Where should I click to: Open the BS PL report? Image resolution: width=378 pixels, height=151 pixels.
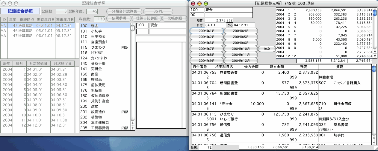point(158,12)
